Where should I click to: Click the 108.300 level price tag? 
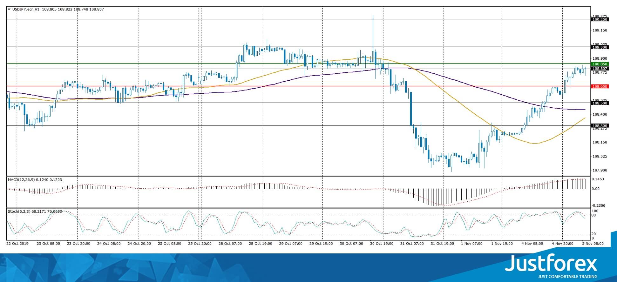599,126
